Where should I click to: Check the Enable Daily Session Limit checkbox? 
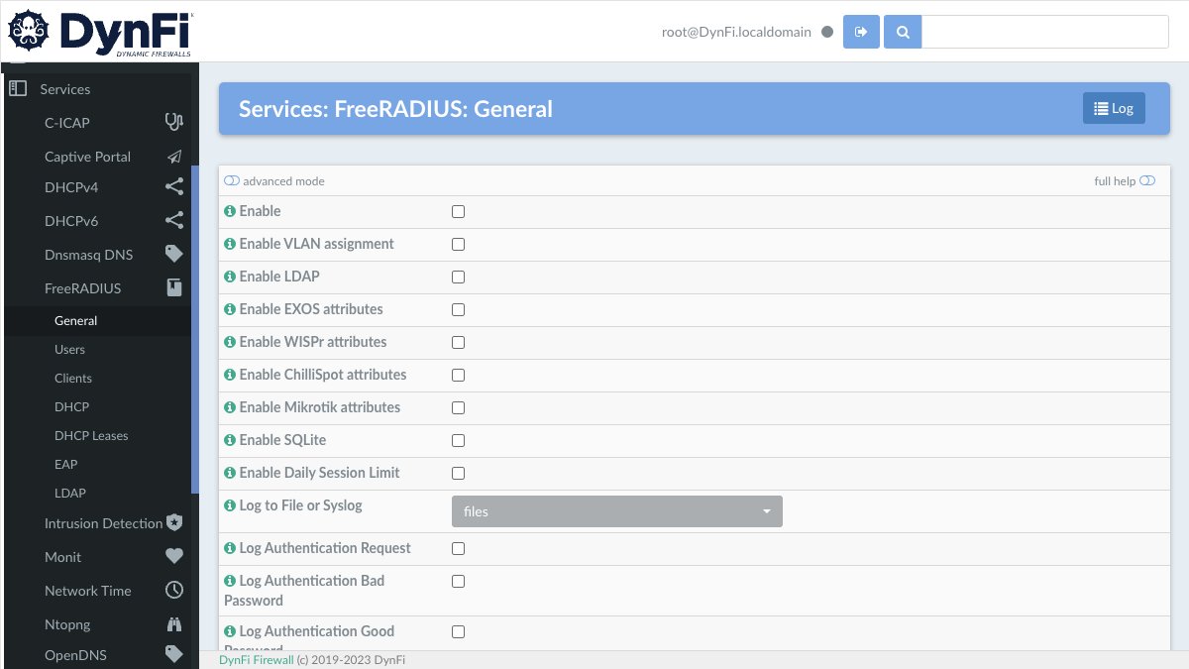458,473
